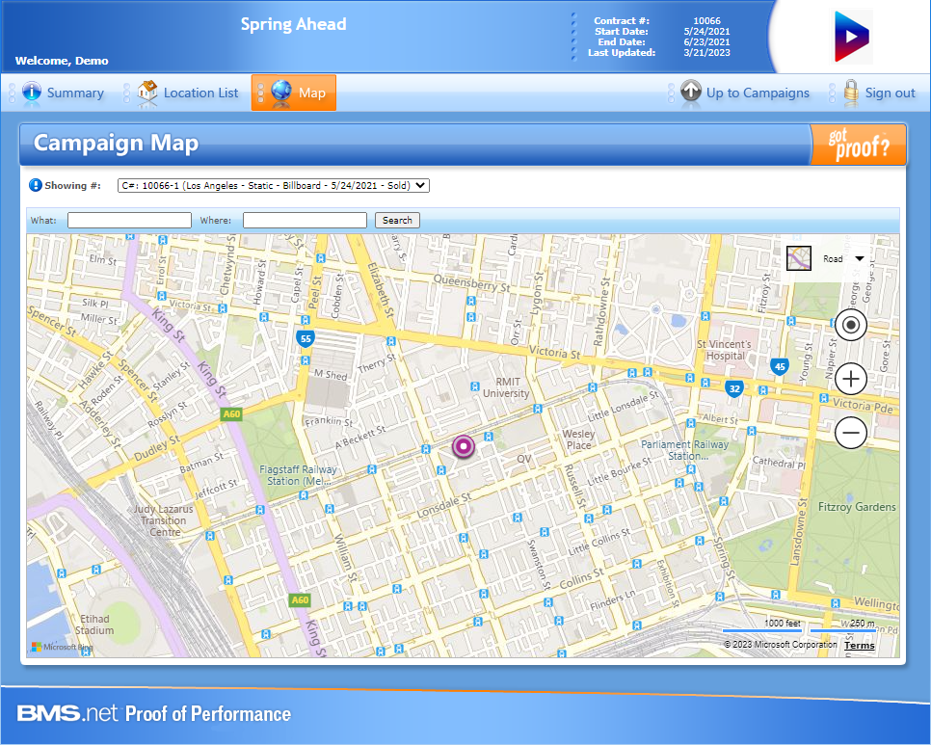This screenshot has height=745, width=931.
Task: Open the Showing # campaign dropdown
Action: (x=274, y=185)
